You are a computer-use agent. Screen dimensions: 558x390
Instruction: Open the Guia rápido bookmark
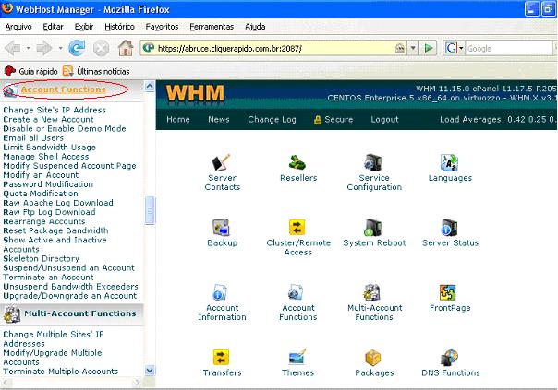click(x=31, y=71)
